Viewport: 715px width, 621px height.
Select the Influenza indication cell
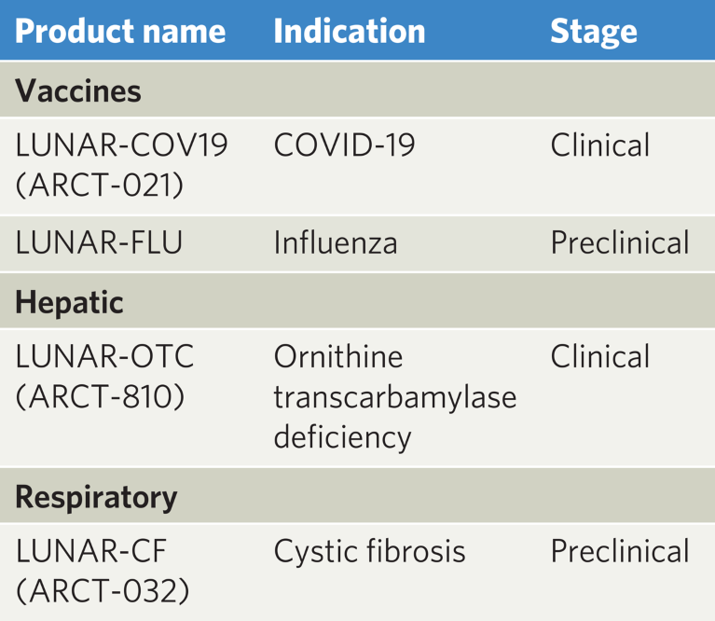(336, 242)
